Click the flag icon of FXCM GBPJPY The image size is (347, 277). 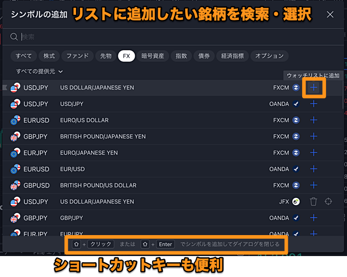[x=15, y=136]
